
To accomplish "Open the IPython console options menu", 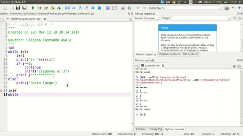I will 240,66.
